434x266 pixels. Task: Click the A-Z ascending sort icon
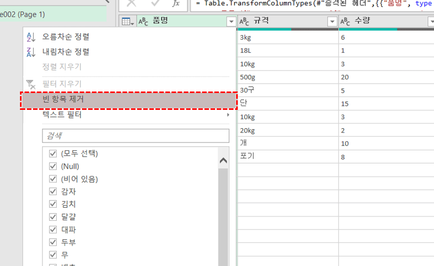(31, 37)
